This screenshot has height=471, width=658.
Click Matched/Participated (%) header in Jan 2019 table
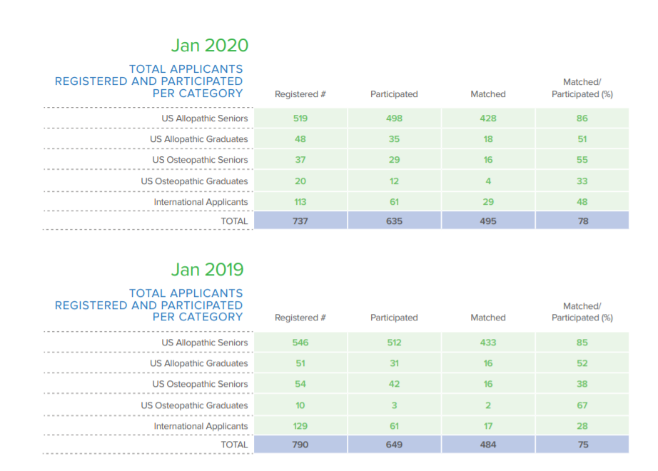click(x=582, y=312)
